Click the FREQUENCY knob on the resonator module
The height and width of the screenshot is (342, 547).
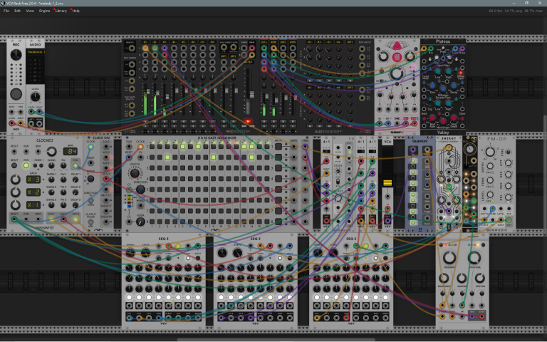click(x=449, y=258)
